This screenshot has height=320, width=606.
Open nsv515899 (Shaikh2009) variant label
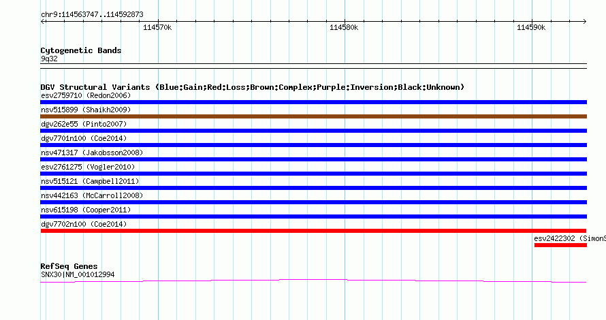tap(86, 110)
